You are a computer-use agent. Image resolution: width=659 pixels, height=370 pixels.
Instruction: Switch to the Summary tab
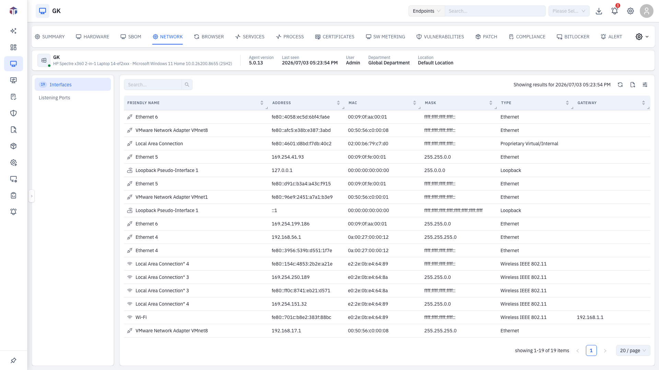coord(50,37)
